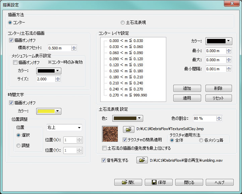Select 調整 position radio button

18,146
